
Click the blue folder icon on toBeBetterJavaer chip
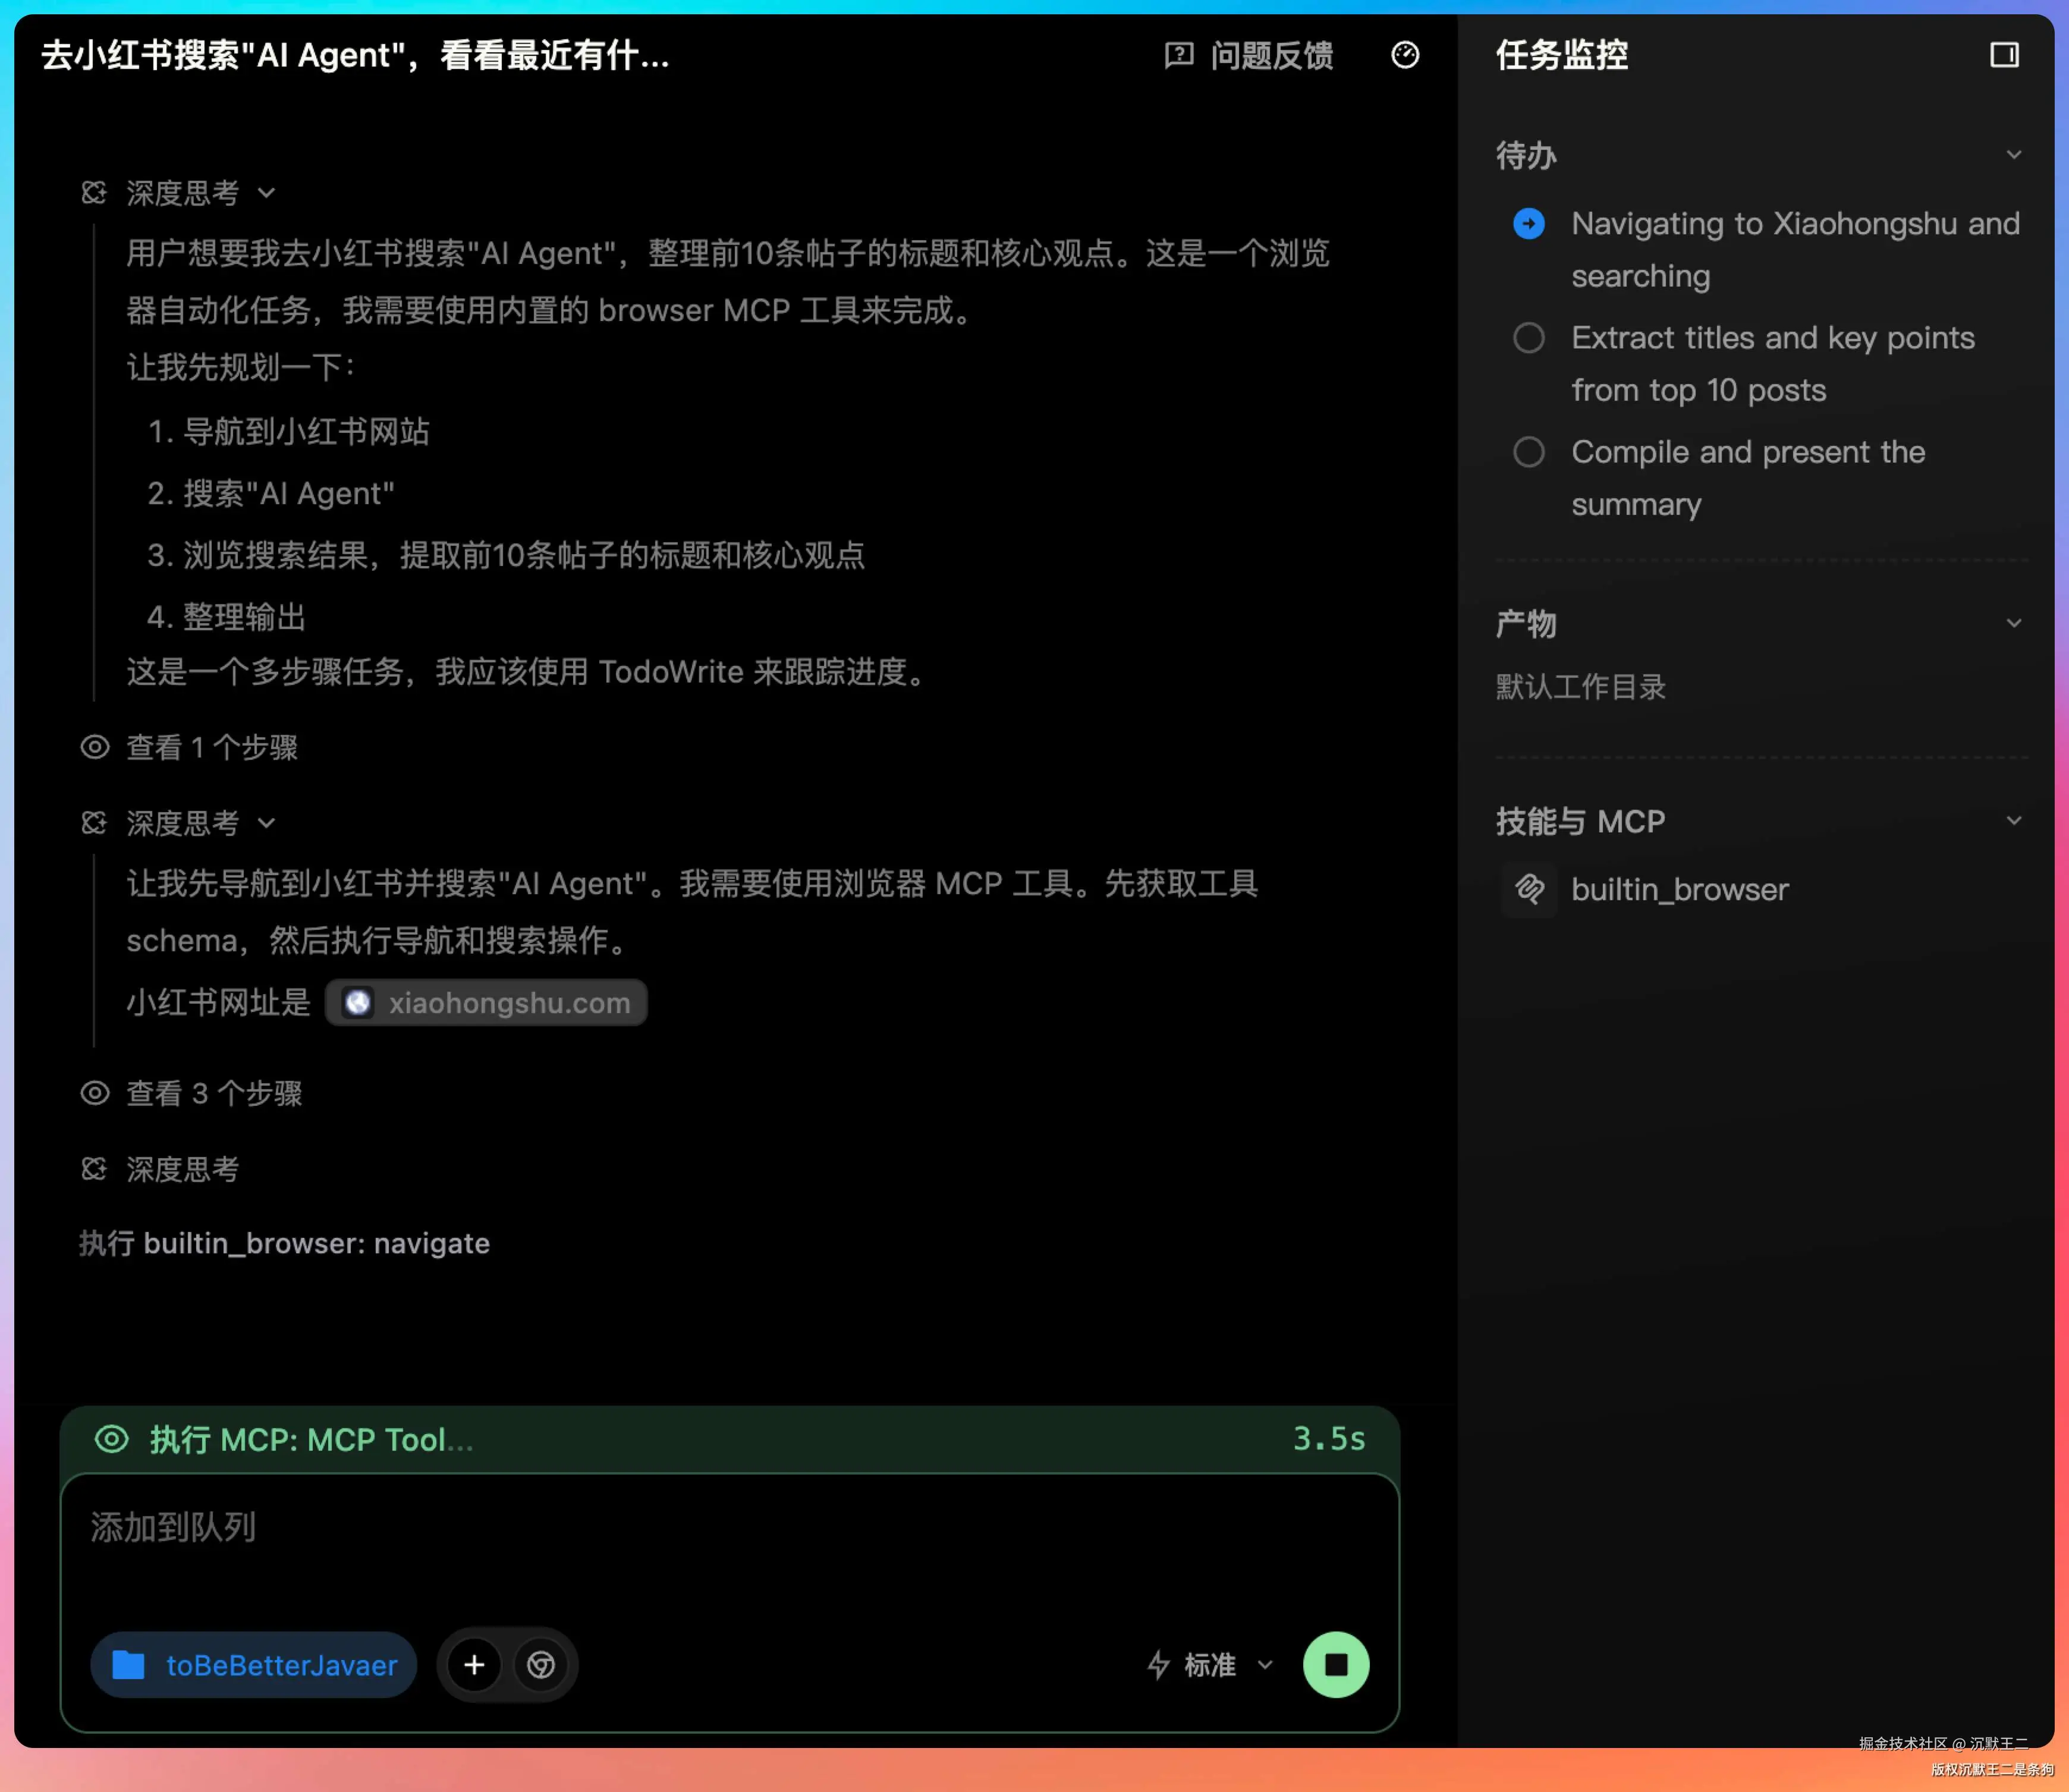(128, 1665)
